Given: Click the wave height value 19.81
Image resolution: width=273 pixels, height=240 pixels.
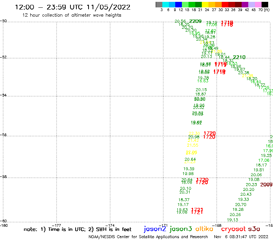Looking at the screenshot, I should (x=259, y=170).
